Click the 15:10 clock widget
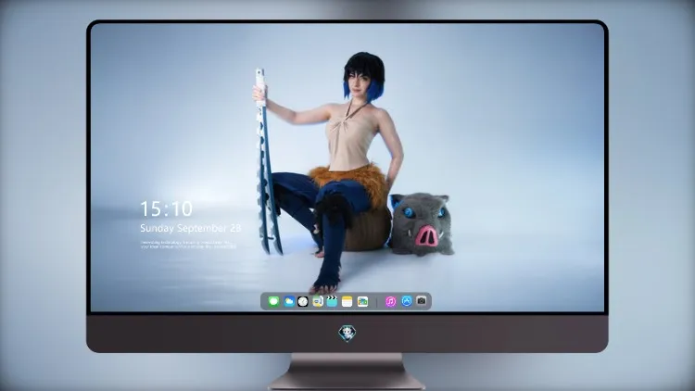 tap(166, 208)
